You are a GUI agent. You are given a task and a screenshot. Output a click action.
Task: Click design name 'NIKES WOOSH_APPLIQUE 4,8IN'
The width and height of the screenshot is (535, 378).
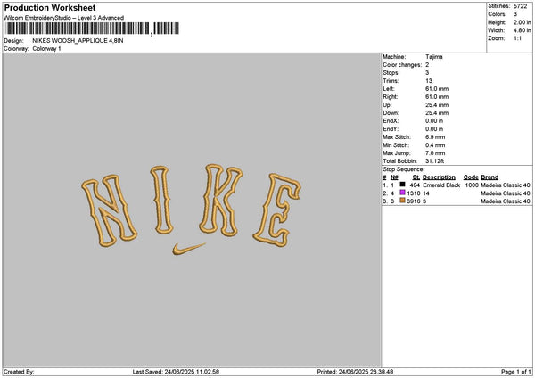pos(78,41)
